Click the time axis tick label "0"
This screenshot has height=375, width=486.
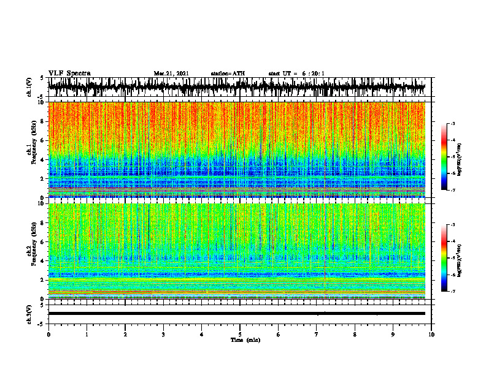point(48,335)
